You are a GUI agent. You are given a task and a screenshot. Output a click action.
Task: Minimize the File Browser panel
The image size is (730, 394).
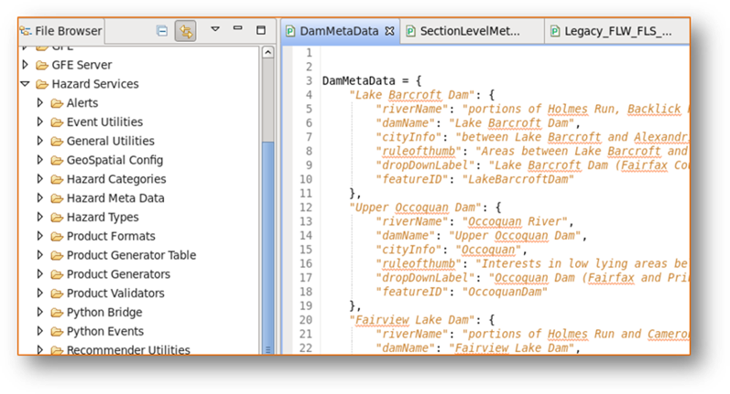coord(238,28)
